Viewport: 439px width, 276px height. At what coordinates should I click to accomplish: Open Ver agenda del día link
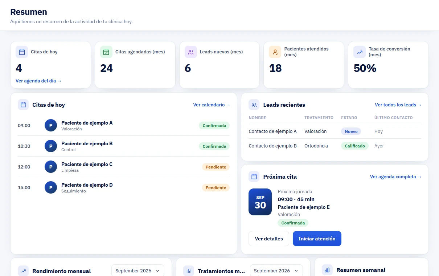click(38, 81)
